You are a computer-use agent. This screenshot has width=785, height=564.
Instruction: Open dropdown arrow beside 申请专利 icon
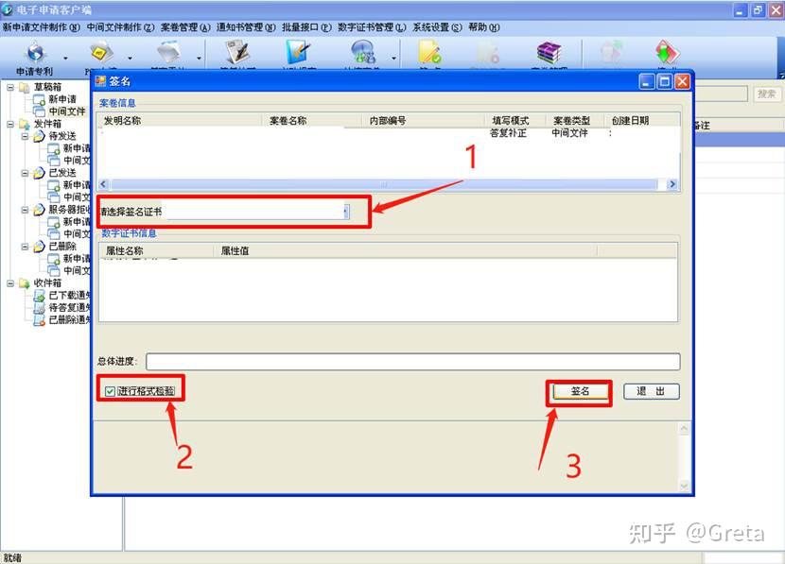[x=65, y=57]
